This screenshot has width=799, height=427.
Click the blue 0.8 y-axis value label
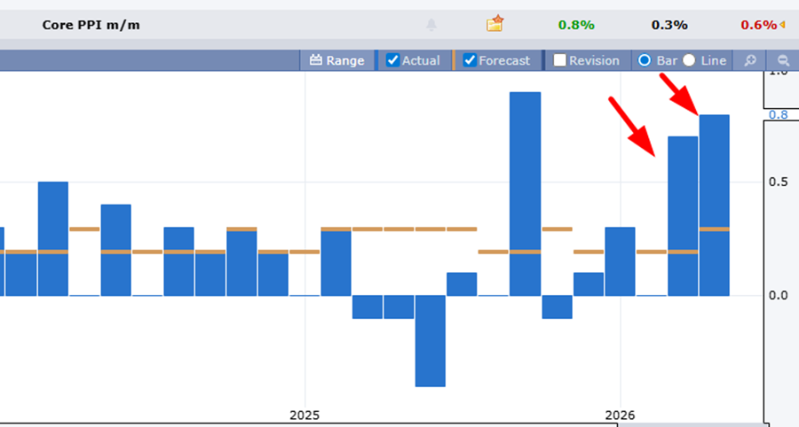pyautogui.click(x=778, y=114)
